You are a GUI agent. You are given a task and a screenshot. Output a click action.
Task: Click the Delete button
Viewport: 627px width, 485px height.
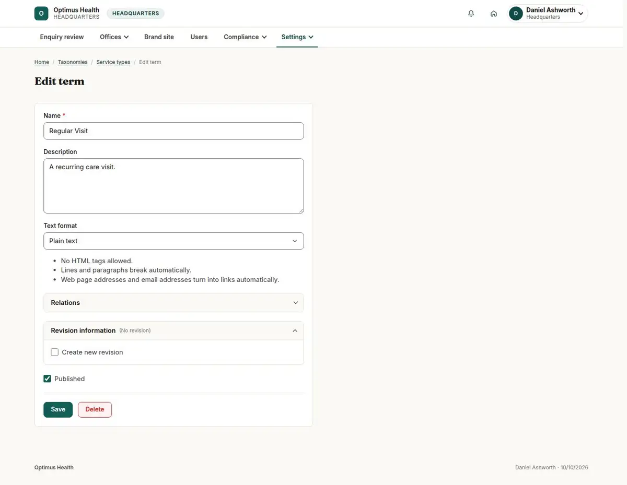click(95, 409)
